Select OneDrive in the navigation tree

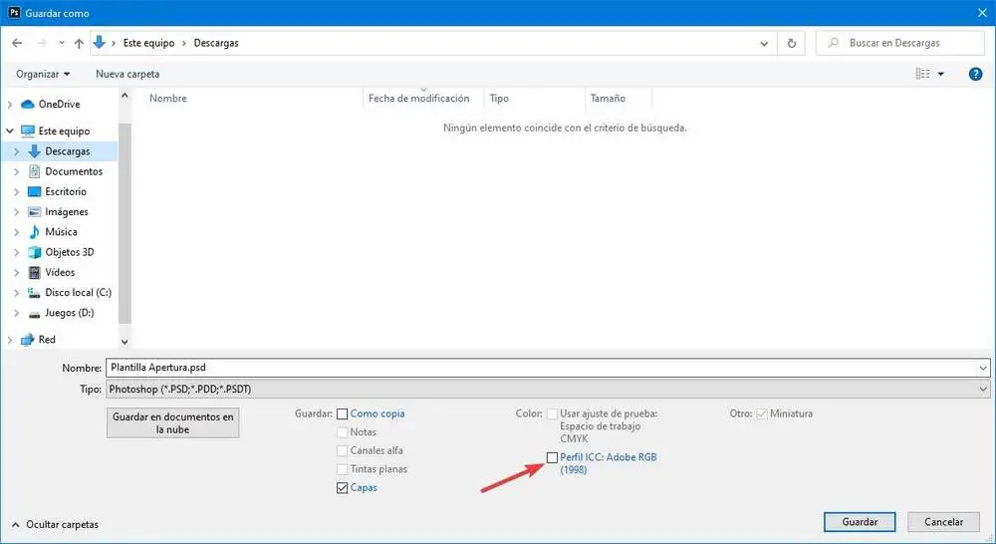[59, 105]
